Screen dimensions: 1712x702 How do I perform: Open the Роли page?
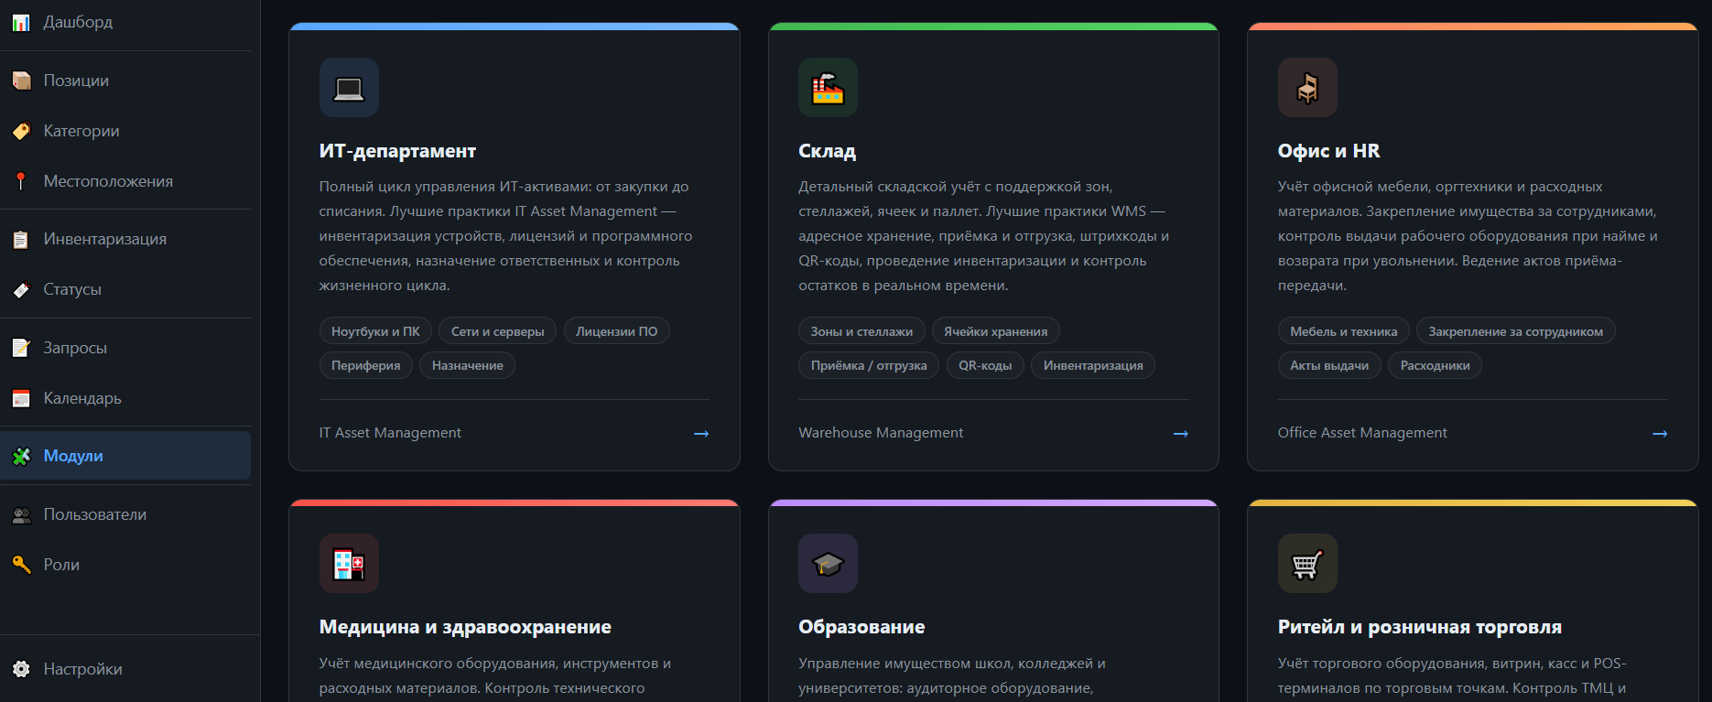125,565
